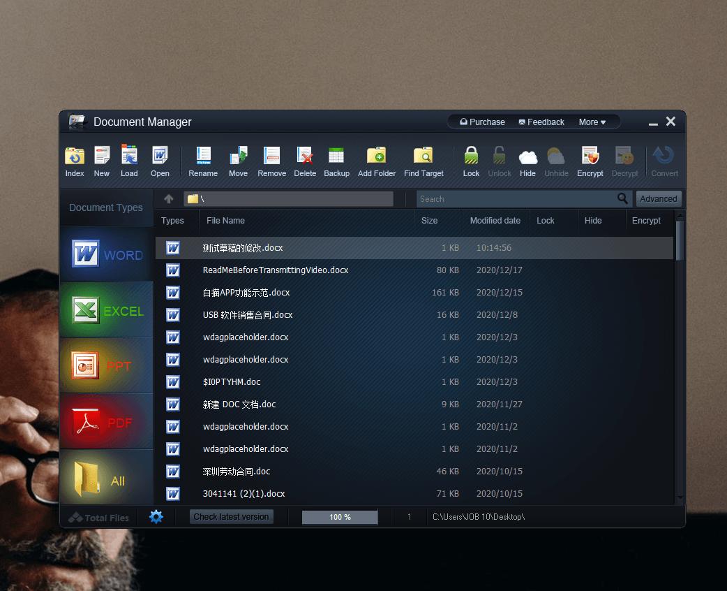Show PDF documents in sidebar

[107, 422]
